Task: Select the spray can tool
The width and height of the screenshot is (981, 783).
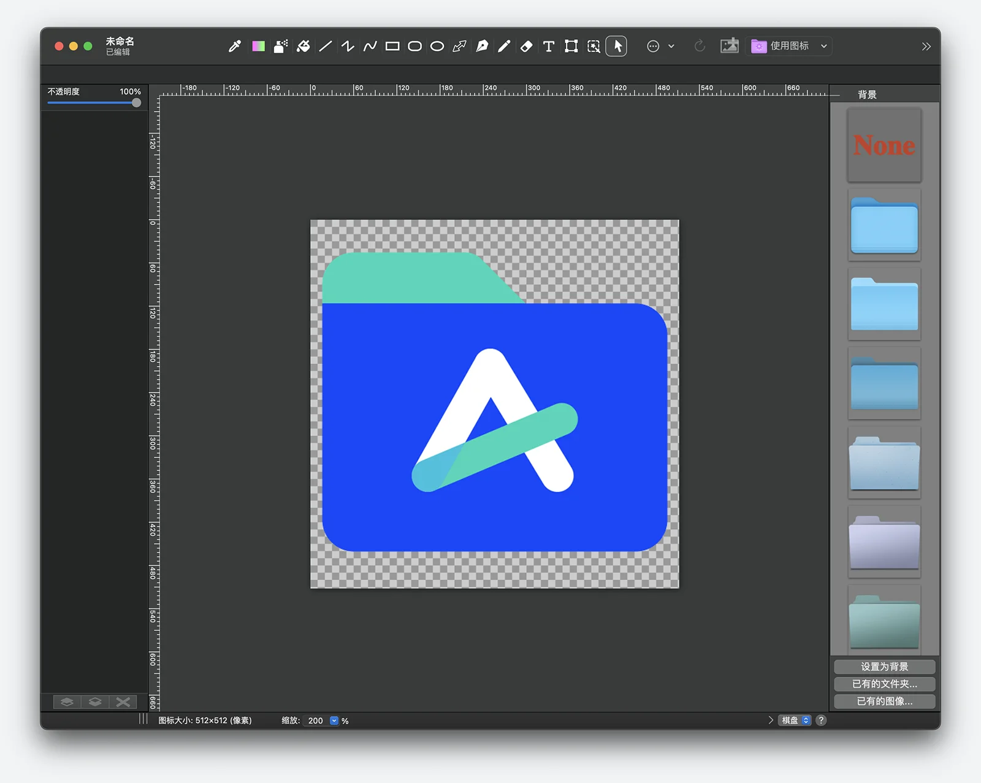Action: 281,46
